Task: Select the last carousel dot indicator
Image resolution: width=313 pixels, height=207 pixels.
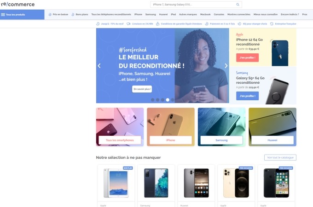Action: point(173,100)
